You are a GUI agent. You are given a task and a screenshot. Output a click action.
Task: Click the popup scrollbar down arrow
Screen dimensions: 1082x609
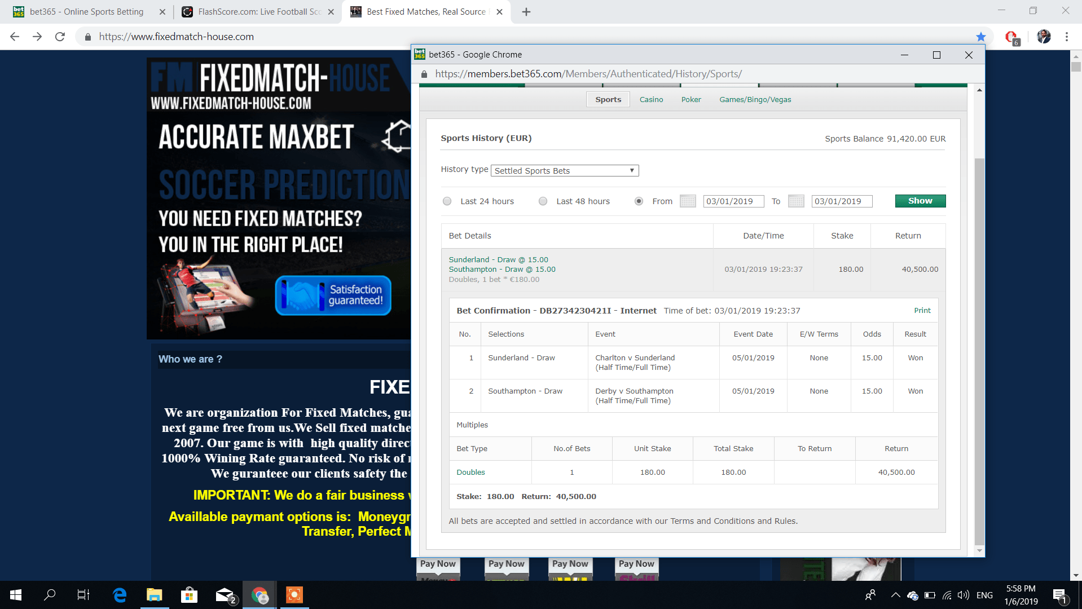(x=979, y=551)
